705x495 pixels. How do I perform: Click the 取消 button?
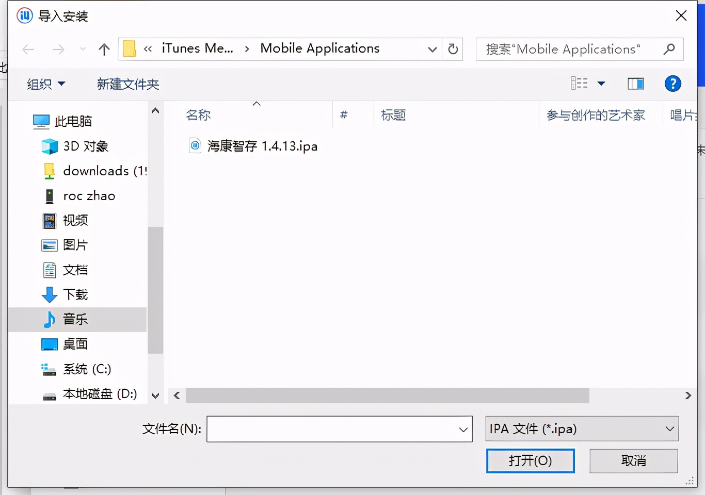633,460
